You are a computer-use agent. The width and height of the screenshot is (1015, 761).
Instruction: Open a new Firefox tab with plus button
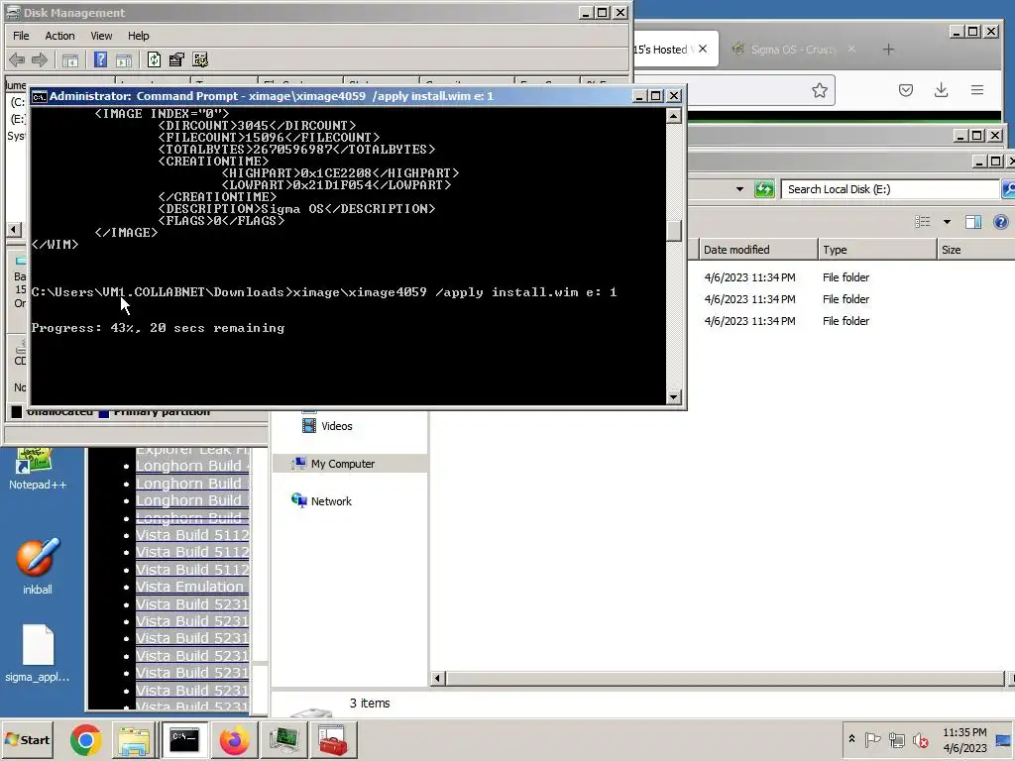pos(888,50)
